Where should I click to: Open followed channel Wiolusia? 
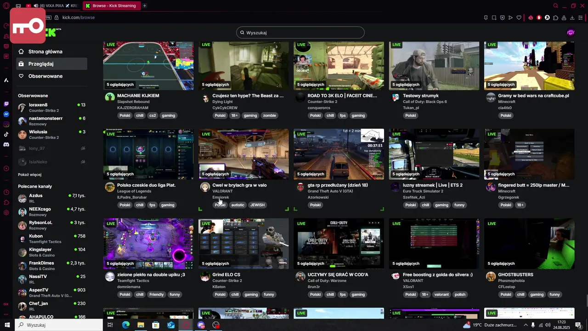pos(51,134)
